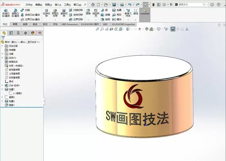Viewport: 226px width, 161px height.
Task: Open the 视图 (View) menu
Action: (x=48, y=5)
